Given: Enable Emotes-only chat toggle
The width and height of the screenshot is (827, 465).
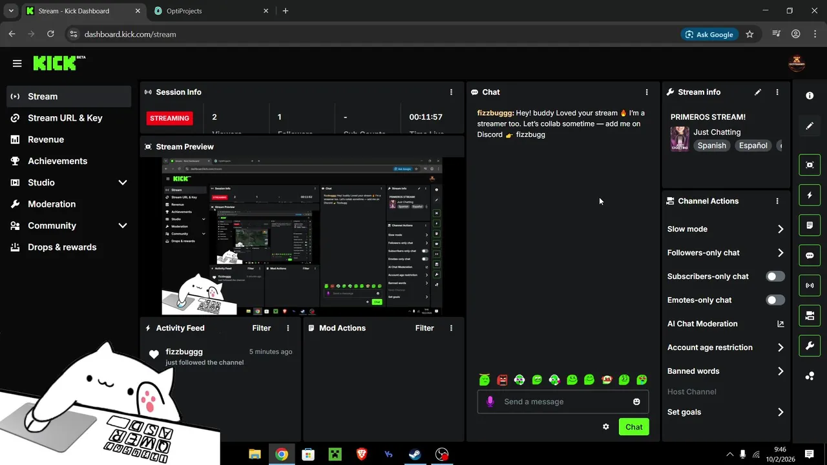Looking at the screenshot, I should [775, 300].
